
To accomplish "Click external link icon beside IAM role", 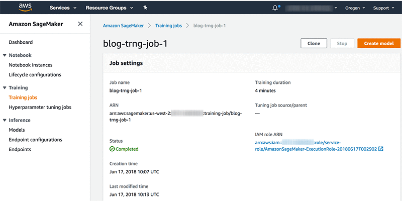I will 381,149.
